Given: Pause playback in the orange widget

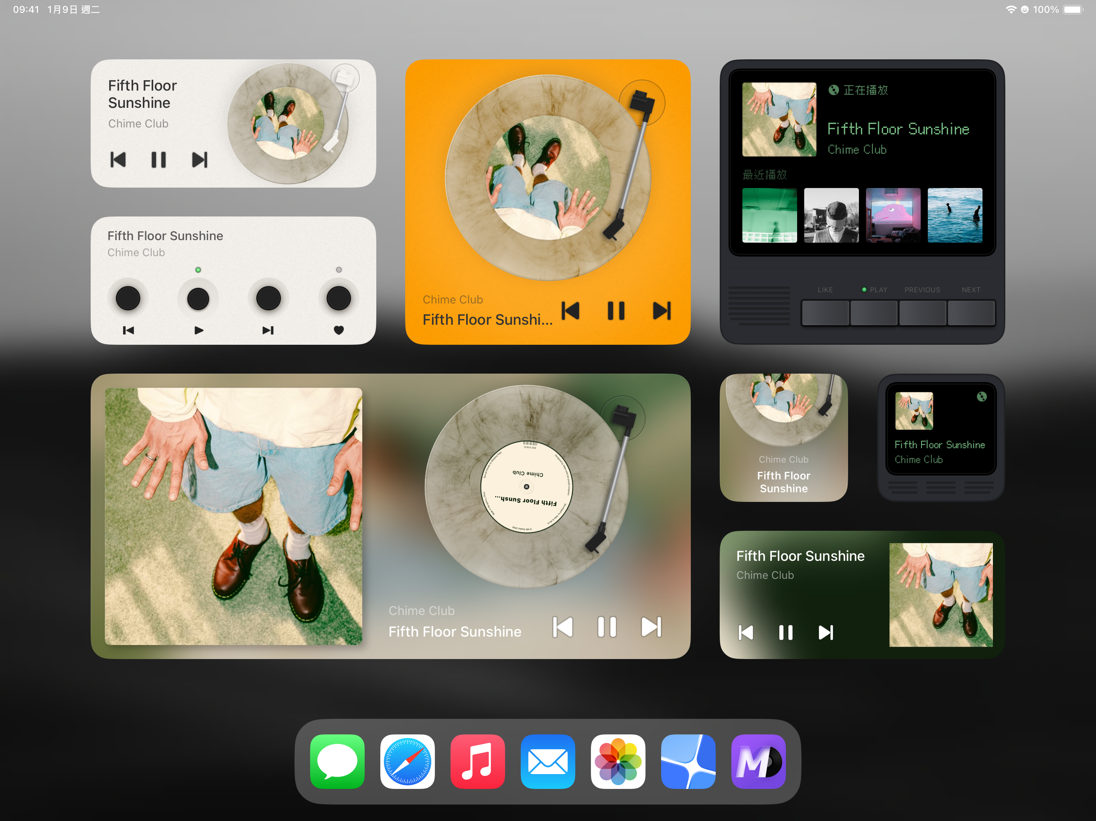Looking at the screenshot, I should [616, 311].
